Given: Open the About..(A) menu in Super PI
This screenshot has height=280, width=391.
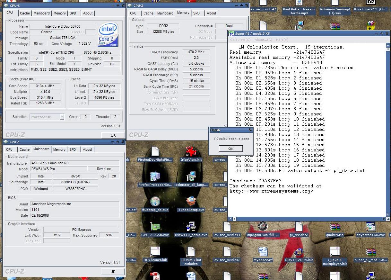Looking at the screenshot, I should click(x=263, y=40).
